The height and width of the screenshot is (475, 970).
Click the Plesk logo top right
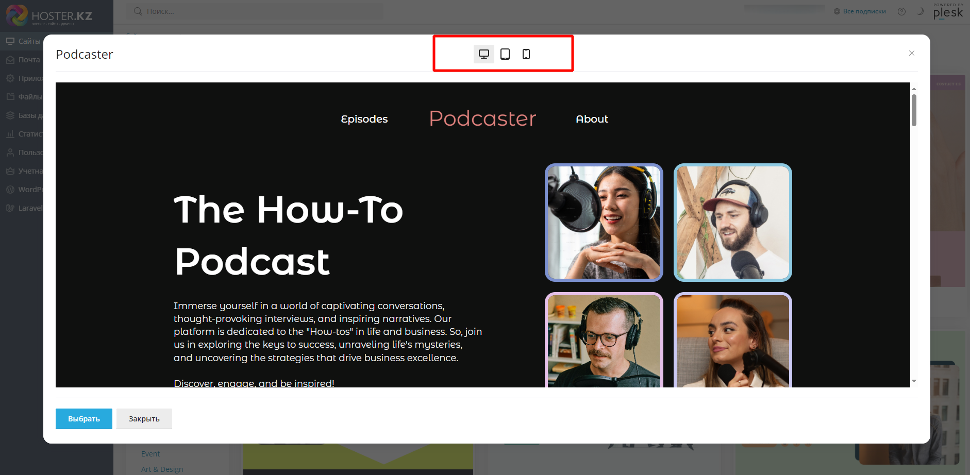point(948,11)
